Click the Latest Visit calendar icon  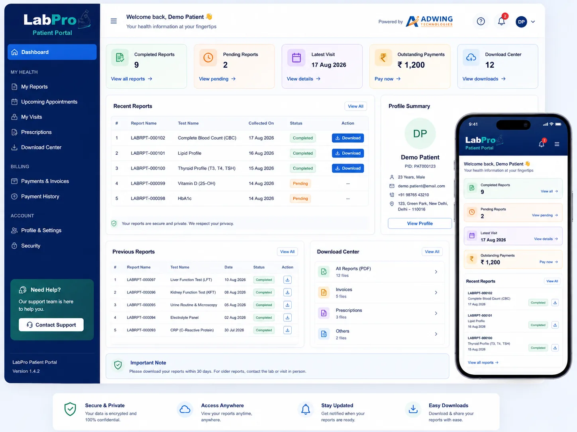point(296,58)
